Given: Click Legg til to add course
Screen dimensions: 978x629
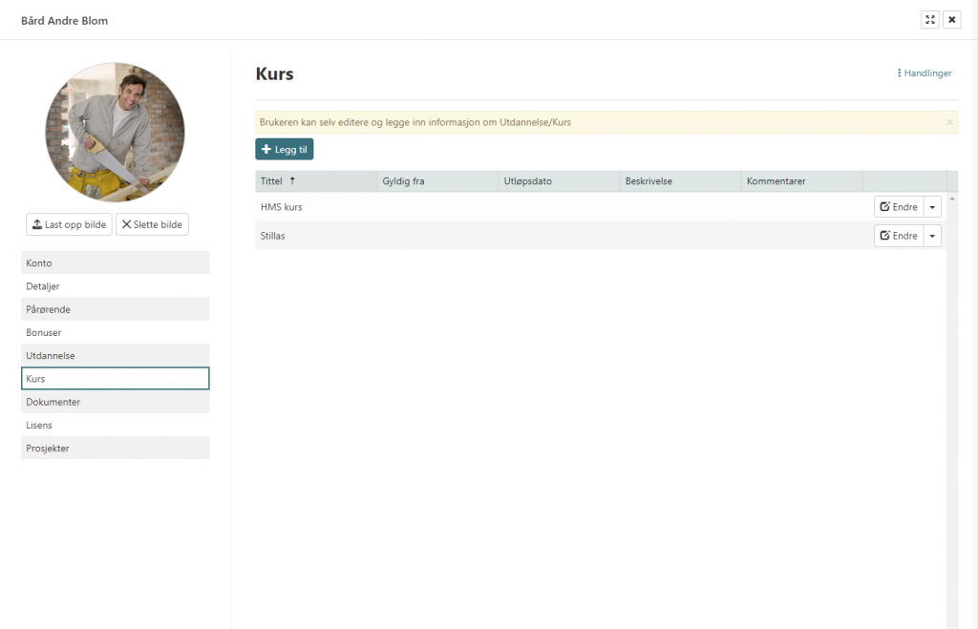Looking at the screenshot, I should pos(284,150).
